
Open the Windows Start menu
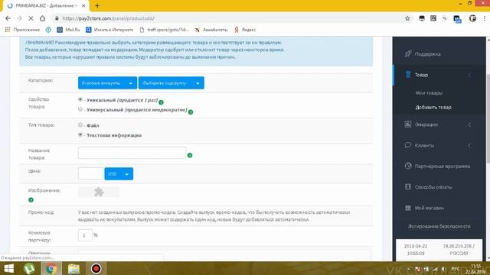pos(8,268)
